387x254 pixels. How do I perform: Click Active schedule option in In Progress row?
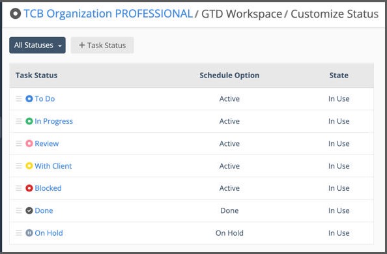229,121
